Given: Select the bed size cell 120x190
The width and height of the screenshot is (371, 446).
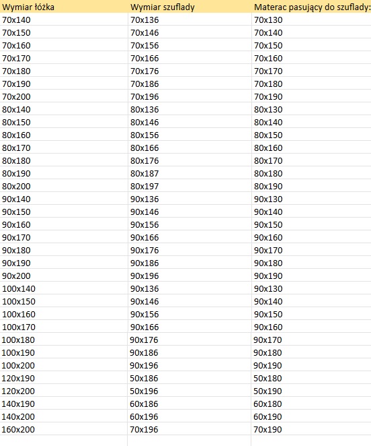Looking at the screenshot, I should pos(64,378).
